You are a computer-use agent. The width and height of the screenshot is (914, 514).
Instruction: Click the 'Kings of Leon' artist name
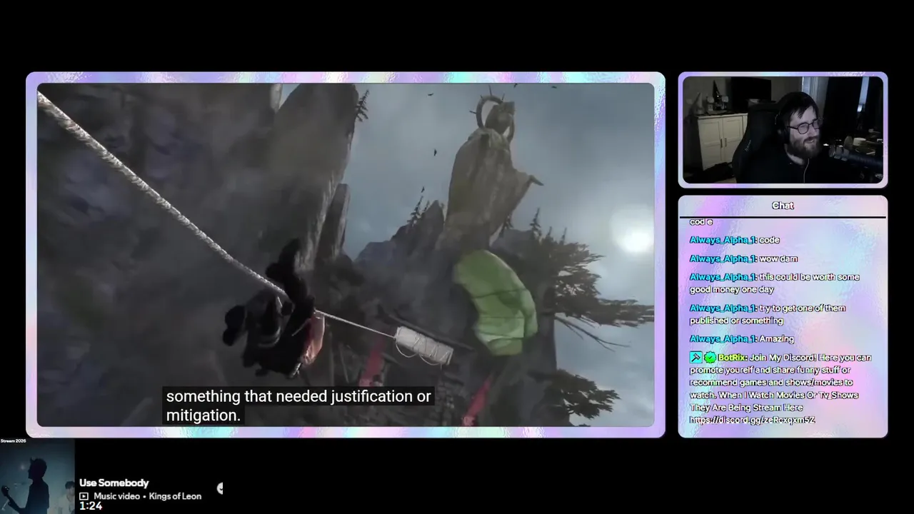click(175, 496)
